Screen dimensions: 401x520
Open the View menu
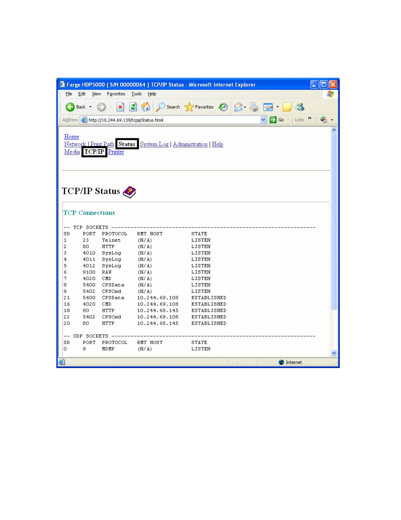tap(96, 94)
